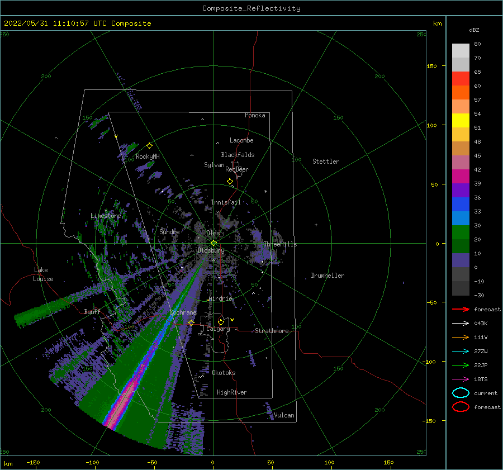Click the yellow diamond marker below Cochrane
This screenshot has height=470, width=503.
click(x=191, y=322)
